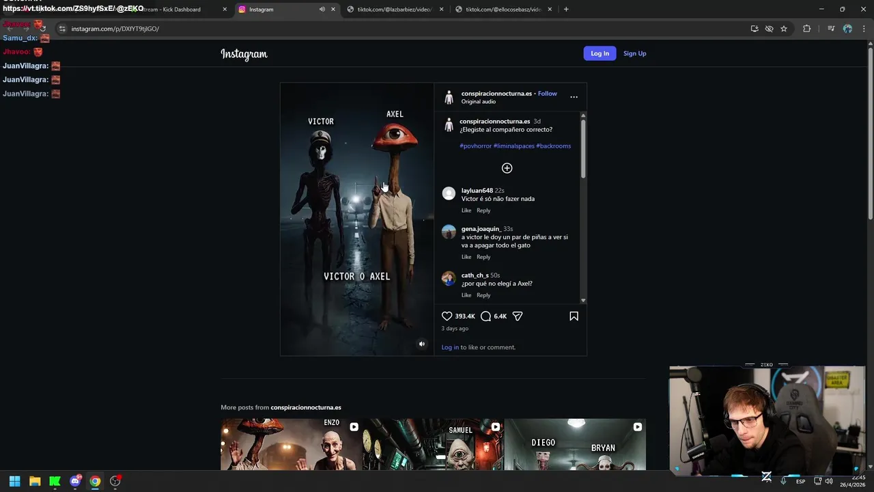Viewport: 874px width, 492px height.
Task: Open the Samuel reel thumbnail
Action: coord(433,444)
